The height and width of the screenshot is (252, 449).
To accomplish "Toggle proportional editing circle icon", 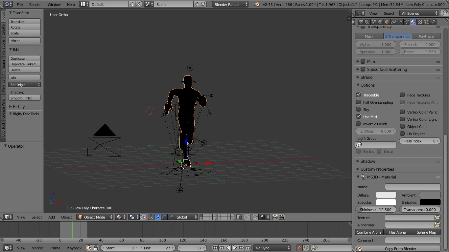I will point(247,217).
